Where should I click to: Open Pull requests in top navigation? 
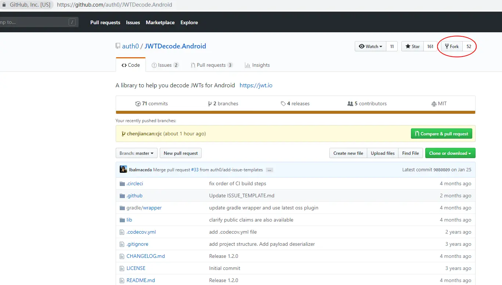tap(105, 22)
